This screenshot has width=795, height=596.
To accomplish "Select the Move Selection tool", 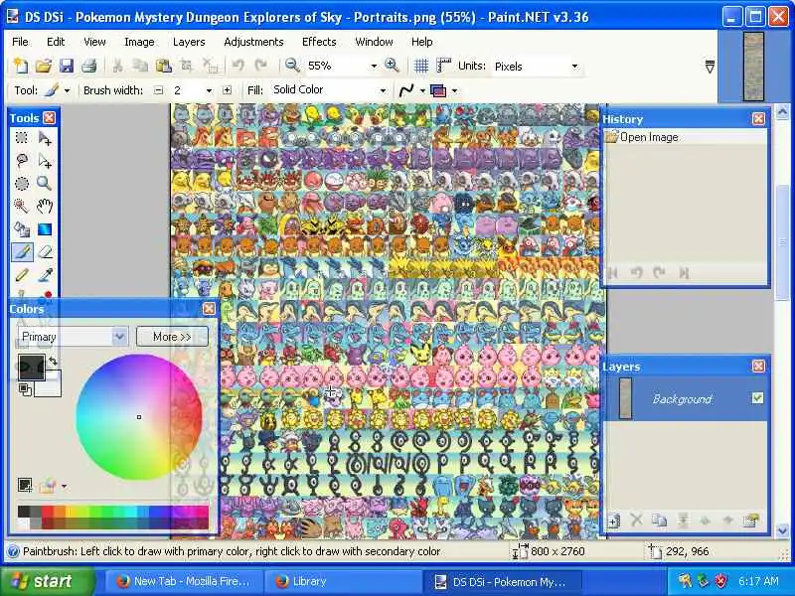I will coord(45,160).
